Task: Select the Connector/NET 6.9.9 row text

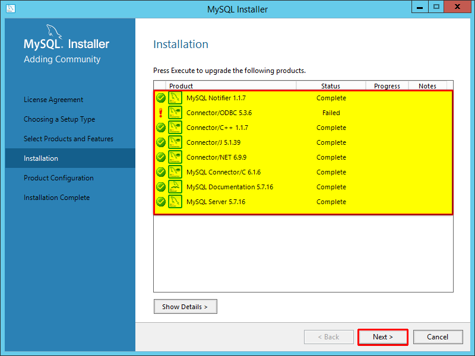Action: [216, 157]
